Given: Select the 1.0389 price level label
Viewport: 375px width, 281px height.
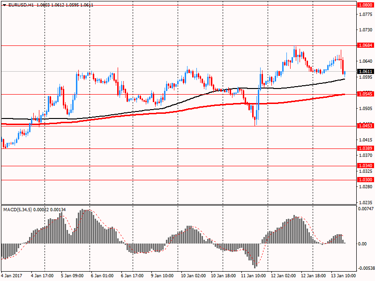Looking at the screenshot, I should (365, 148).
